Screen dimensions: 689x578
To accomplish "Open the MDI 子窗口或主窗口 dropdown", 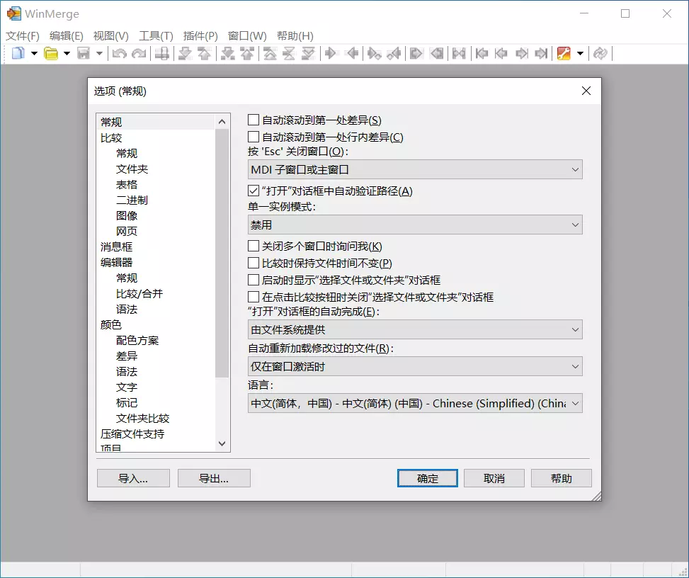I will [x=415, y=169].
